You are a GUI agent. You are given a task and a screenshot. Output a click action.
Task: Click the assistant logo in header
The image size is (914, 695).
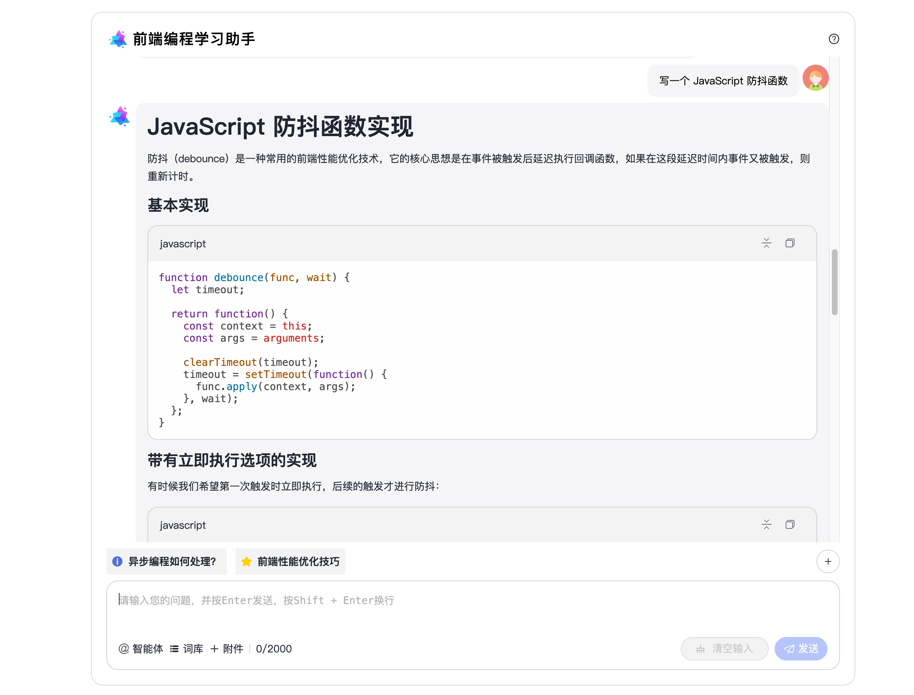click(118, 39)
